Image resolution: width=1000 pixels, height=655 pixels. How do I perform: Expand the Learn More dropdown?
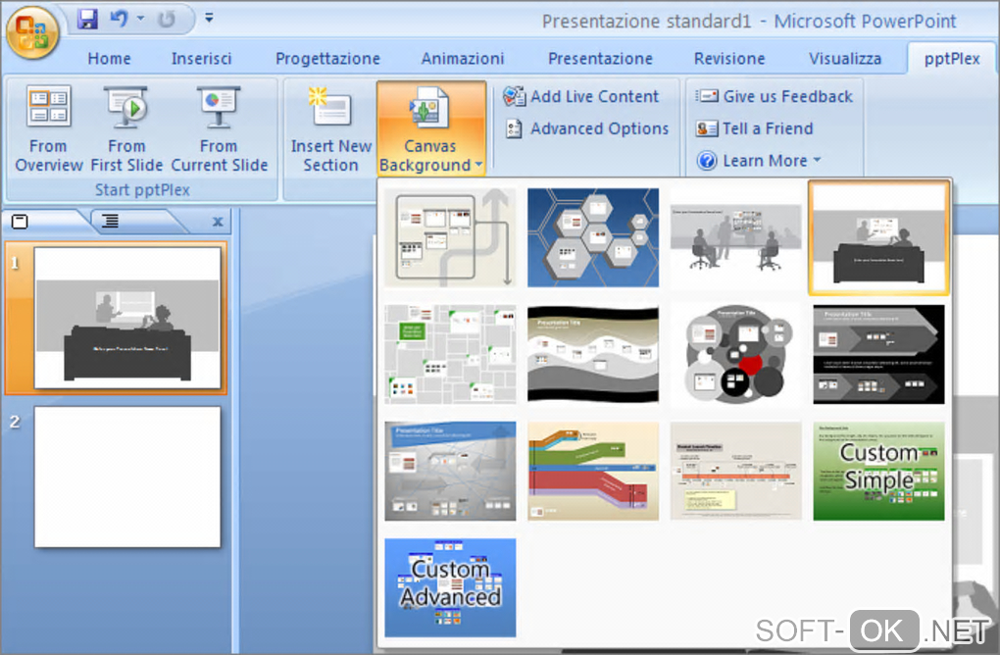click(x=758, y=161)
